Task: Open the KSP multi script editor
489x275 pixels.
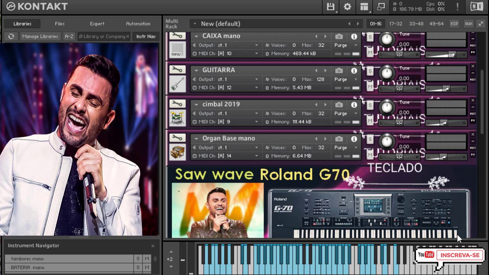Action: [x=454, y=24]
